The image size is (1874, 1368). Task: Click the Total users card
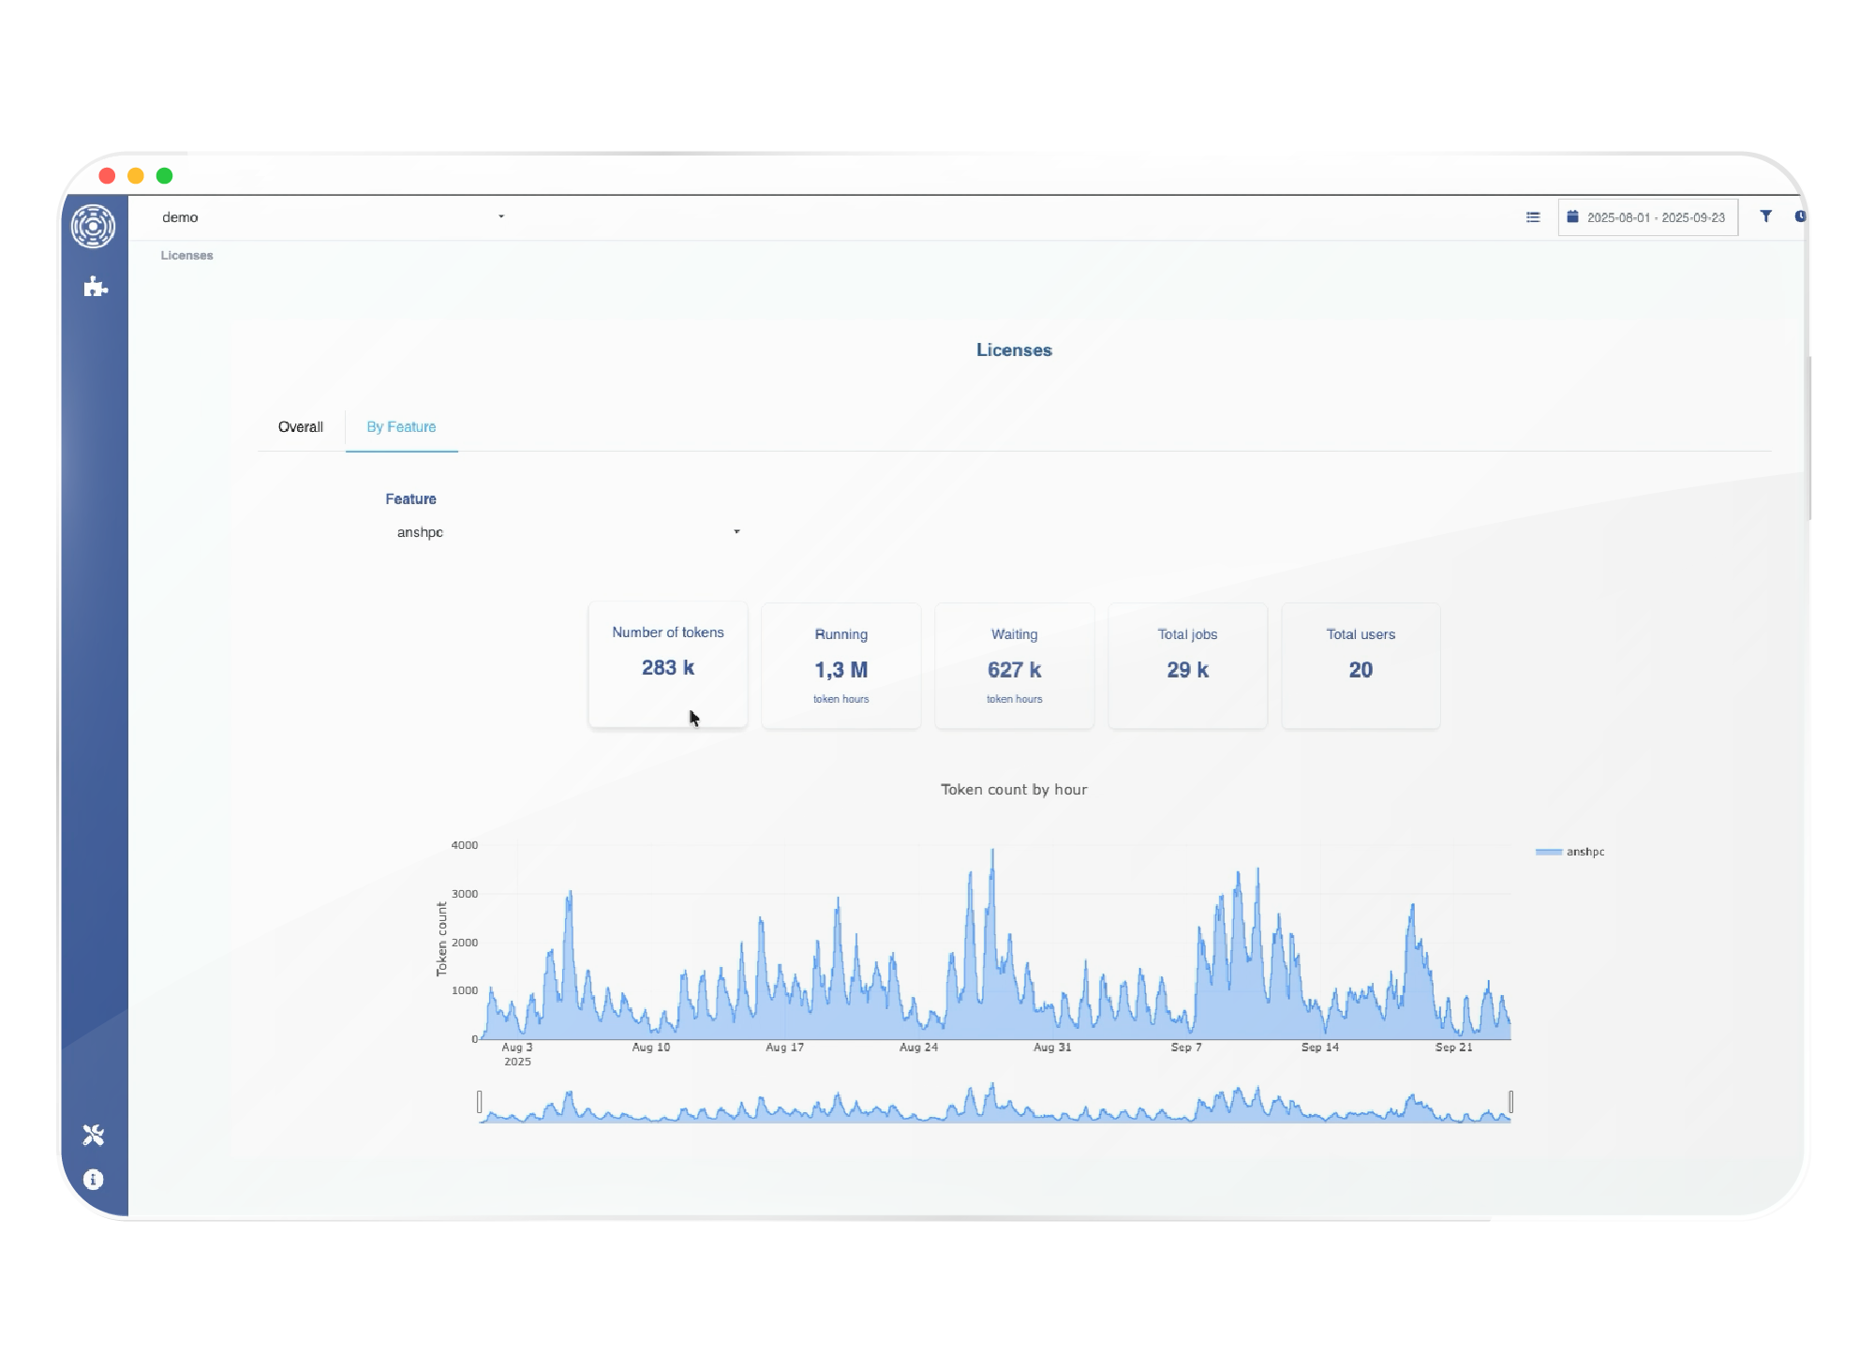click(x=1361, y=665)
